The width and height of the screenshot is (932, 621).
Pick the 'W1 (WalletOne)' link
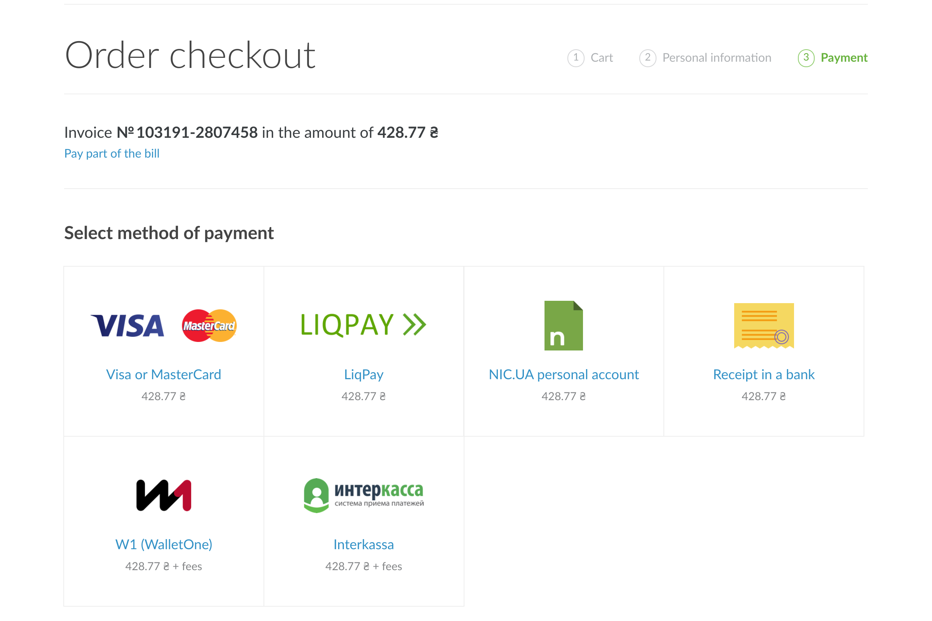pyautogui.click(x=163, y=544)
